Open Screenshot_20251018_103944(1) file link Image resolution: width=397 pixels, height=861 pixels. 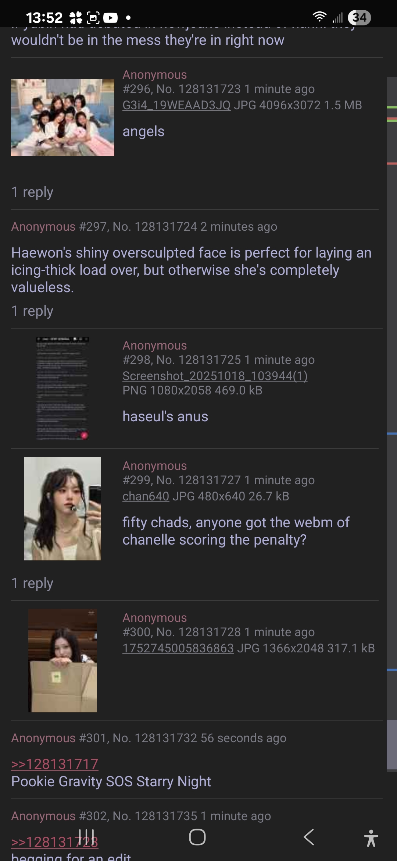[215, 376]
